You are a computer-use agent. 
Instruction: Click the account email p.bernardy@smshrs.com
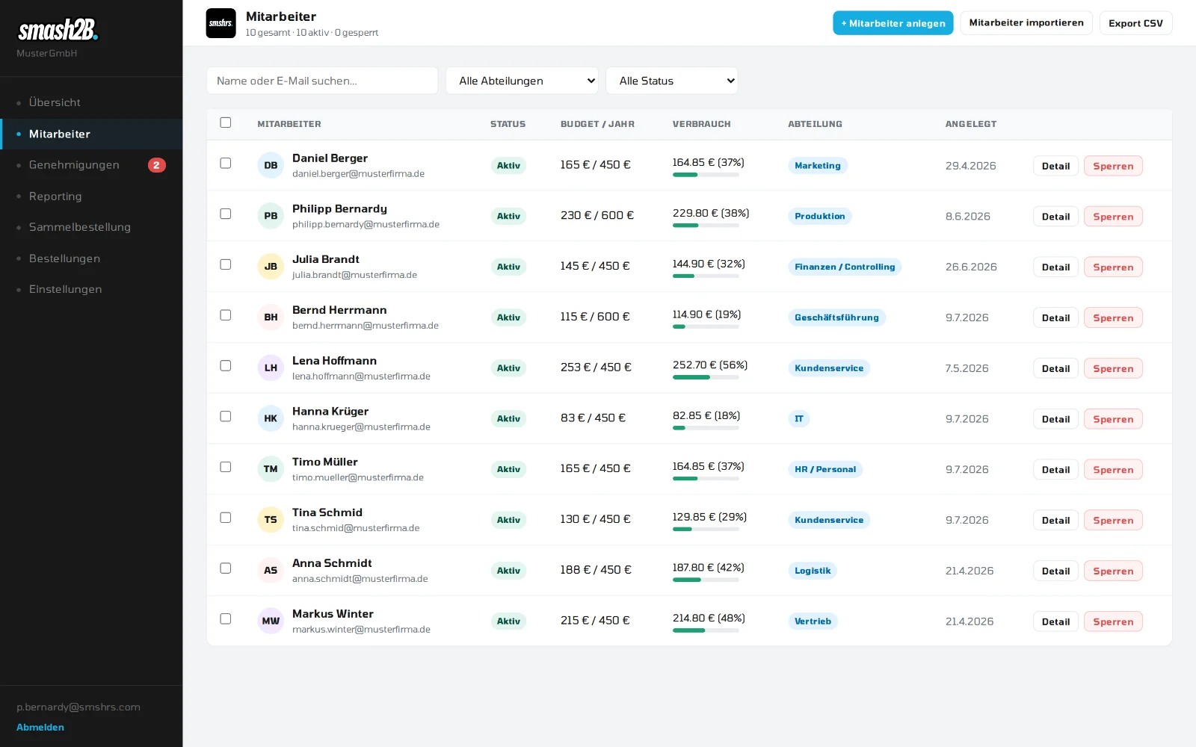click(x=78, y=707)
